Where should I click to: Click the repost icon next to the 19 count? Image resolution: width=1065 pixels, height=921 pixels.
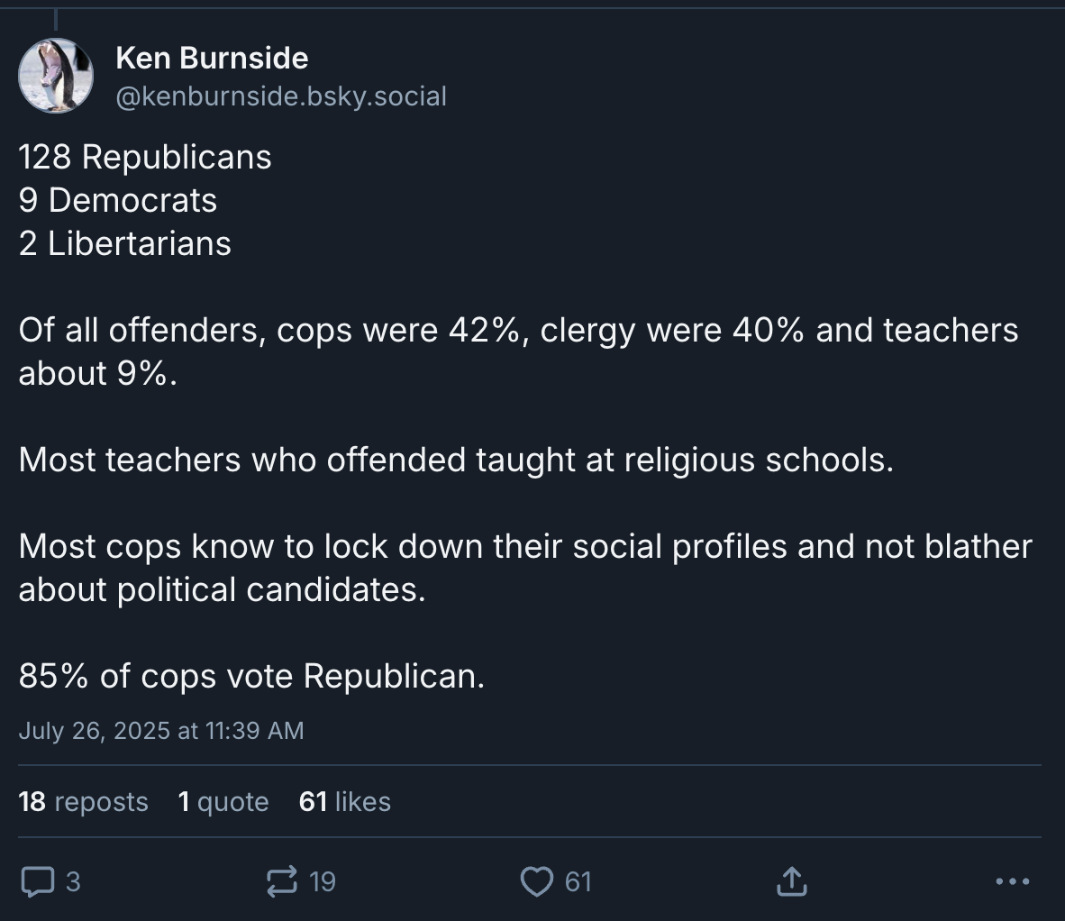[280, 881]
